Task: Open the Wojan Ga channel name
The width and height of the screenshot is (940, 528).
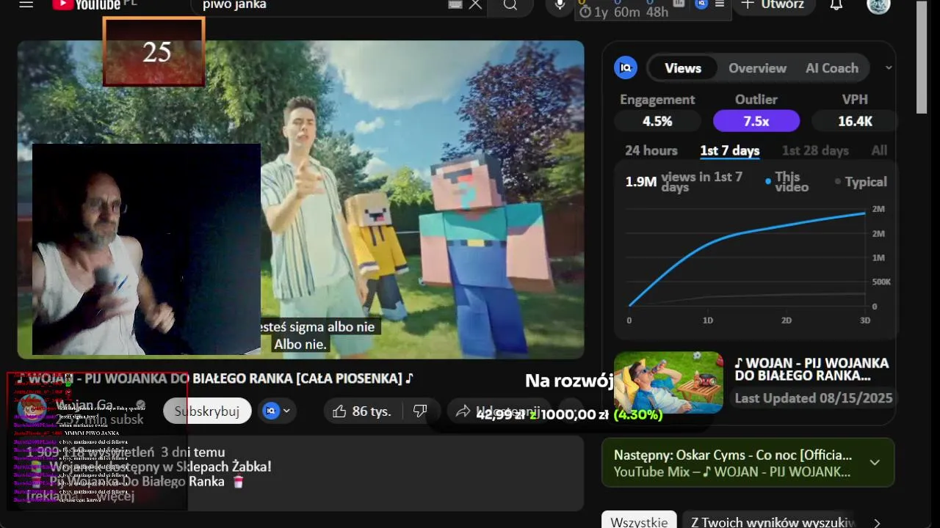Action: 85,405
